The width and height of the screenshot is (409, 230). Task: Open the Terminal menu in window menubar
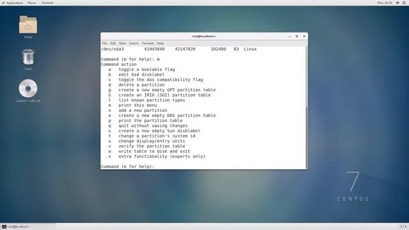tap(148, 43)
